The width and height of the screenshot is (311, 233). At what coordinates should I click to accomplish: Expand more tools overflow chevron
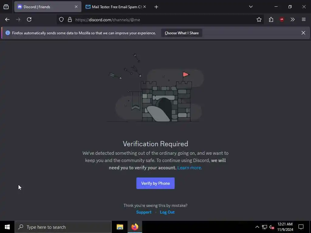coord(292,20)
